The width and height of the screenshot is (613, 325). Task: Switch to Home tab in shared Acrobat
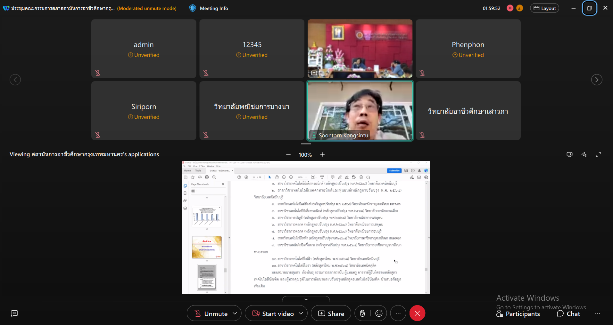coord(187,170)
